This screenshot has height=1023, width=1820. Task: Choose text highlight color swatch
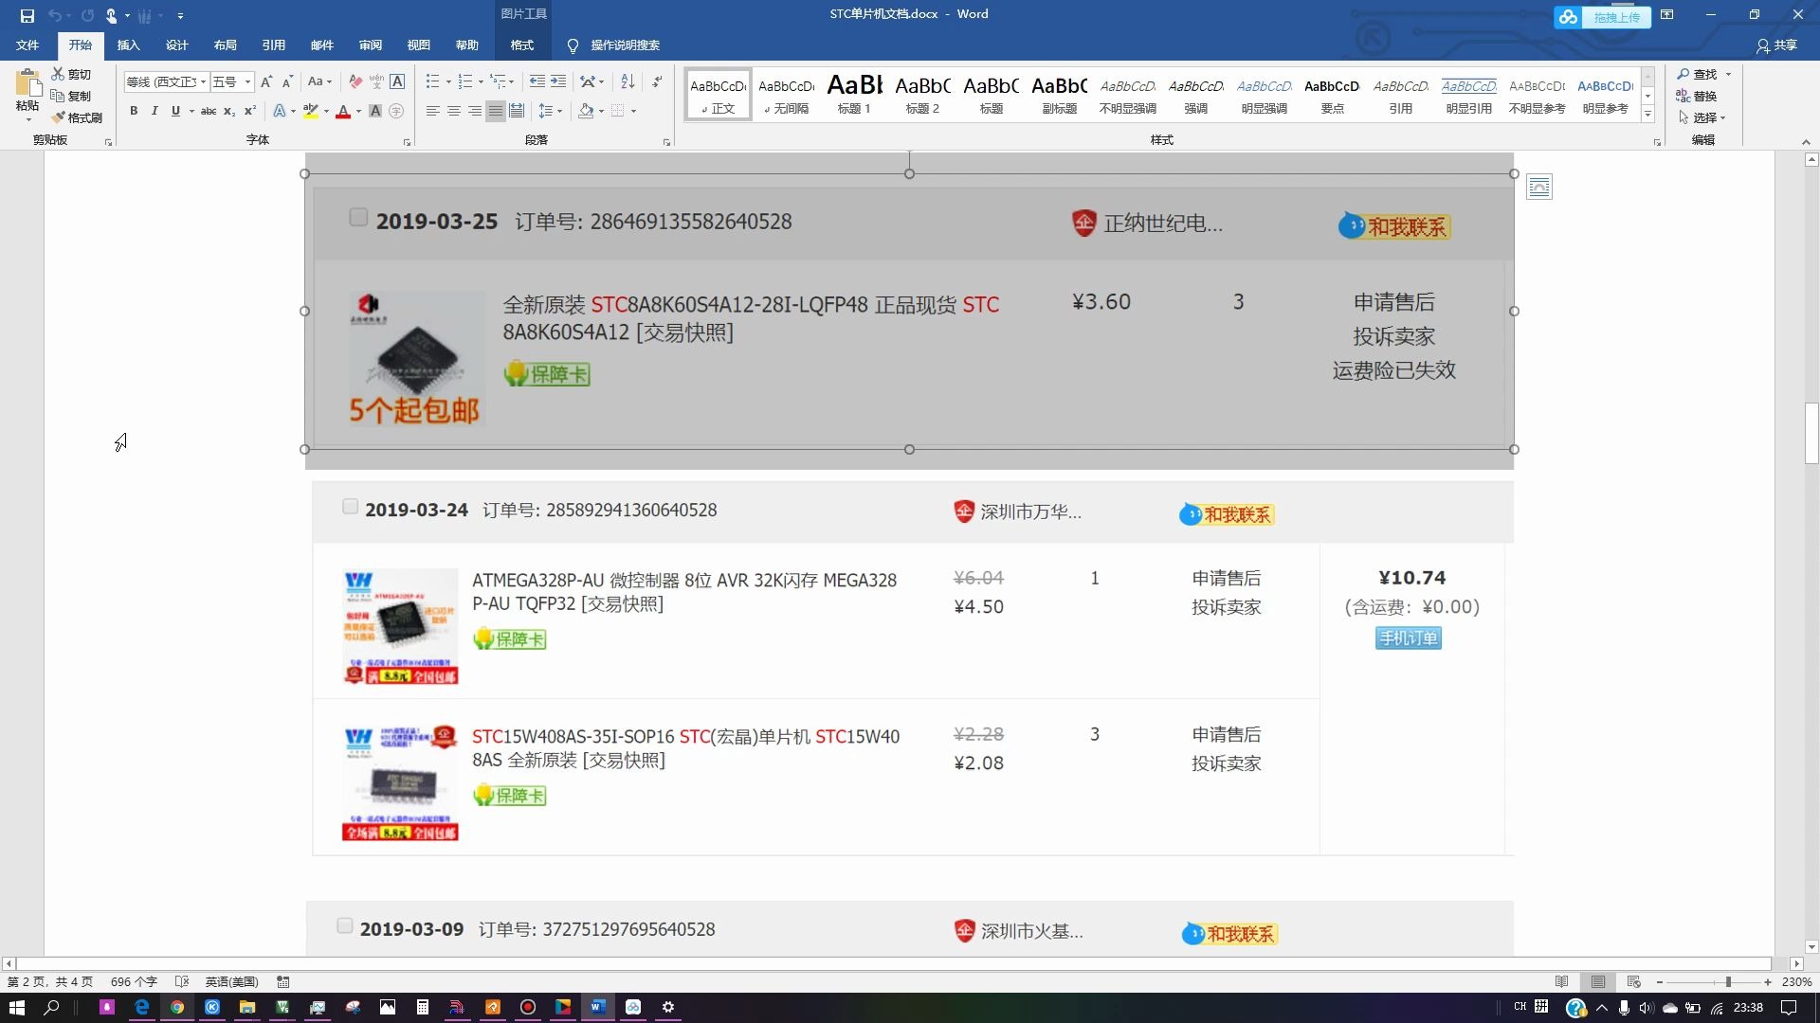pos(310,111)
